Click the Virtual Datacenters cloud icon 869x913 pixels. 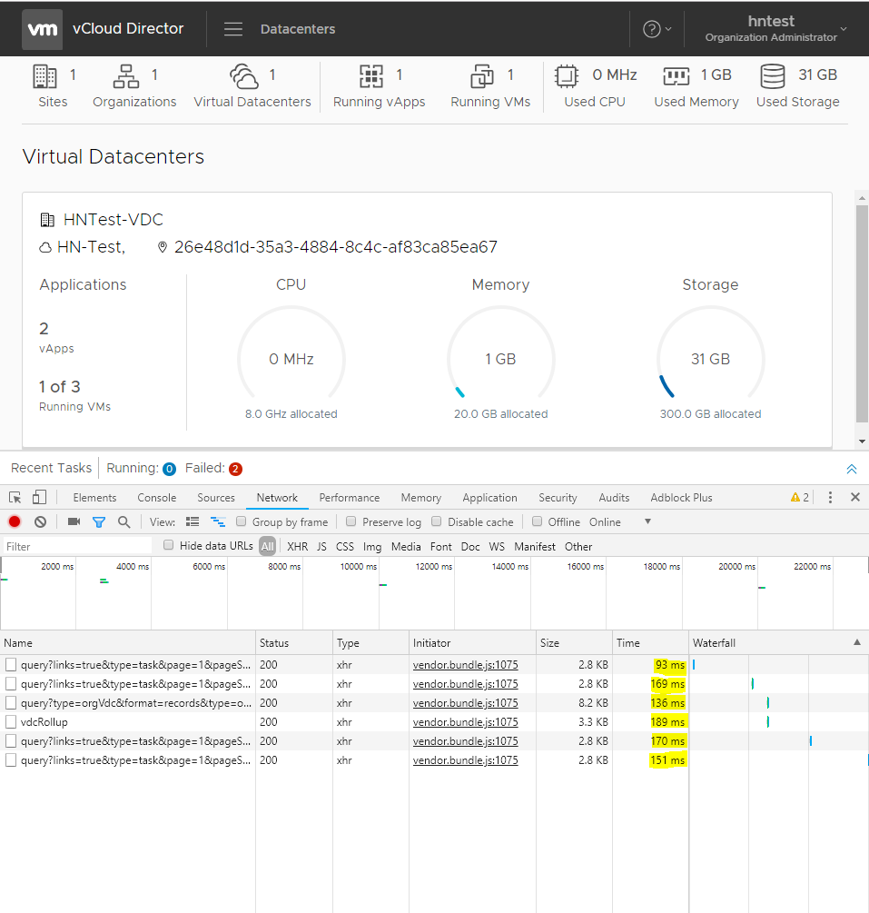click(244, 76)
